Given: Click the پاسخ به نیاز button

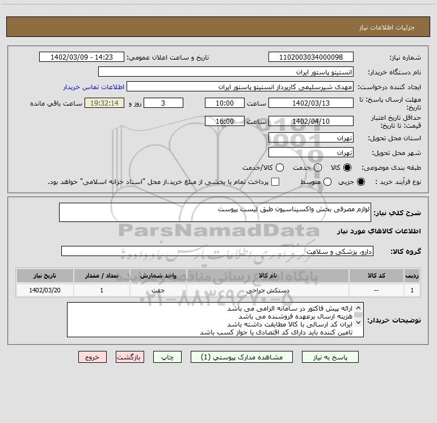Looking at the screenshot, I should point(330,357).
